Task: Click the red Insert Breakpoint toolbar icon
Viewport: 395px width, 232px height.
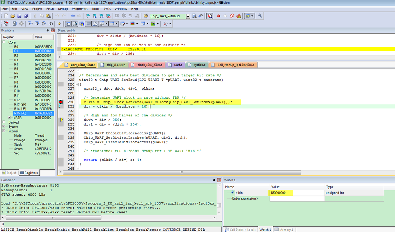Action: coord(218,16)
